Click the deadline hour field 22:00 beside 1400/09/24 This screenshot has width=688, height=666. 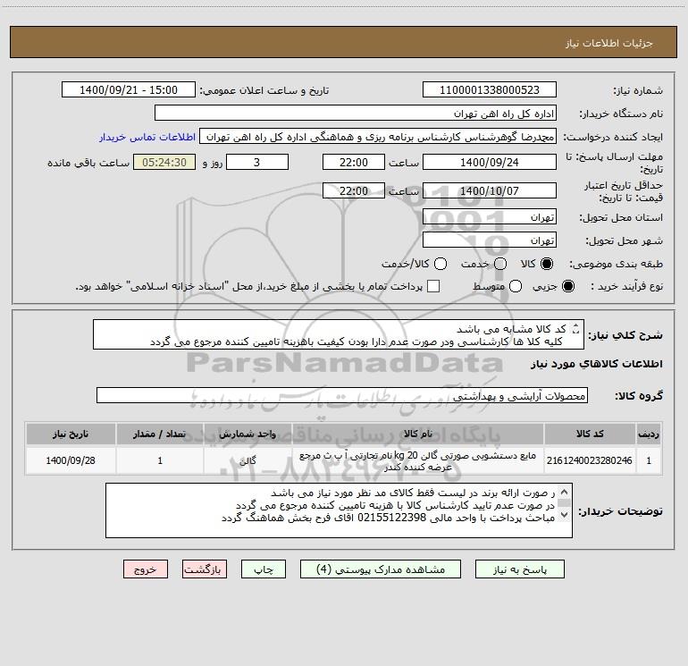(x=354, y=163)
